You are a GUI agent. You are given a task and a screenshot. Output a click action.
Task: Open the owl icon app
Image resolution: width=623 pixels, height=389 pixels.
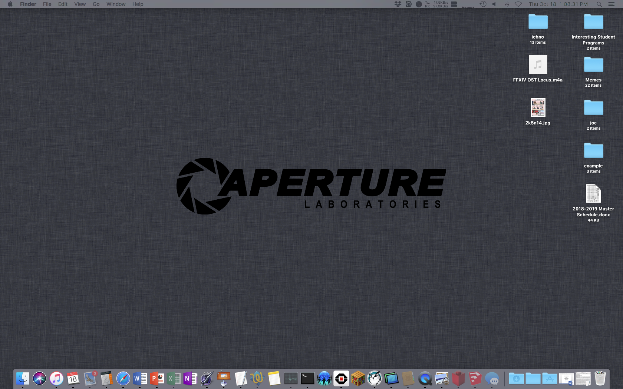coord(375,379)
